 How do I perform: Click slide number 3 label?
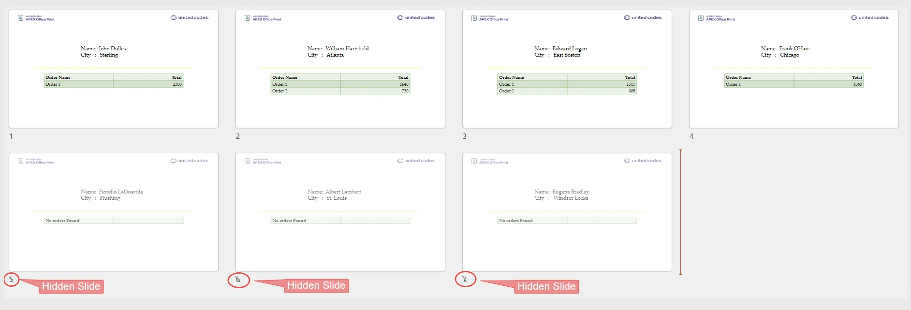(x=465, y=136)
